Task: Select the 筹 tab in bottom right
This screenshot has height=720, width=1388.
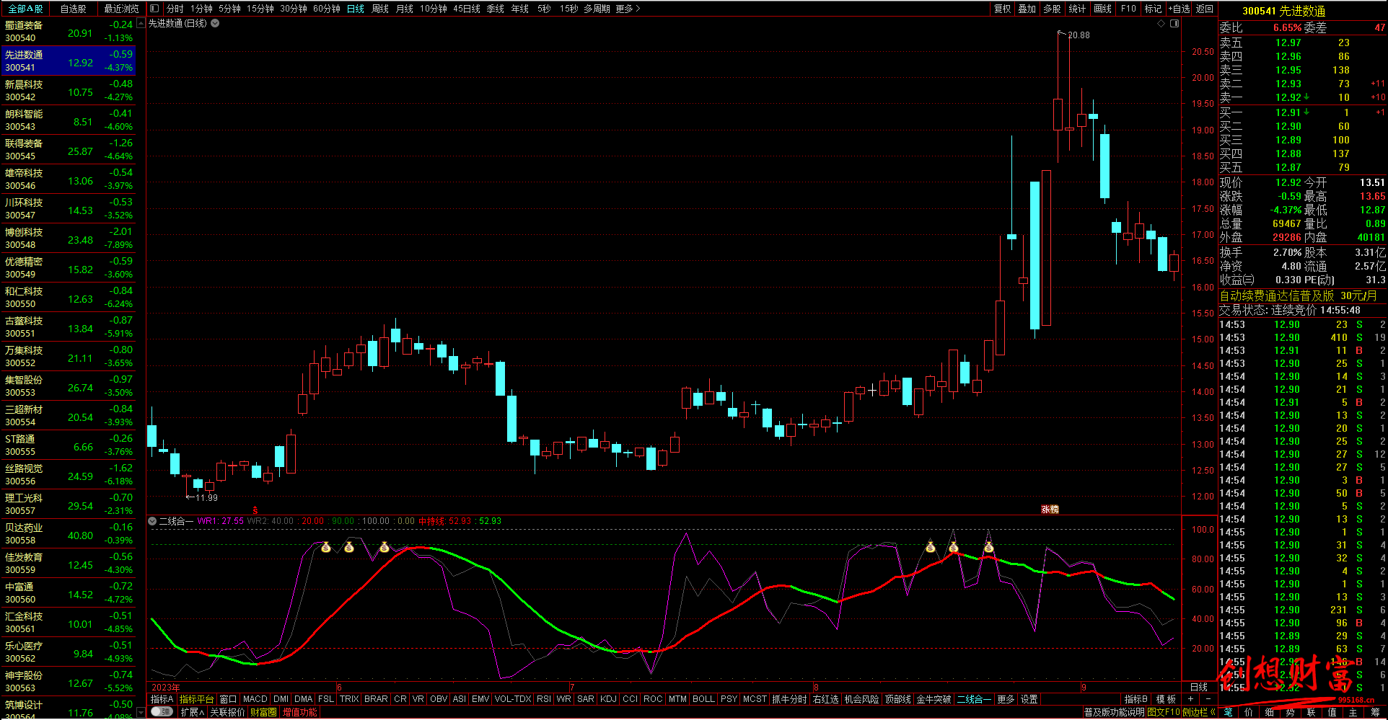Action: (x=1375, y=712)
